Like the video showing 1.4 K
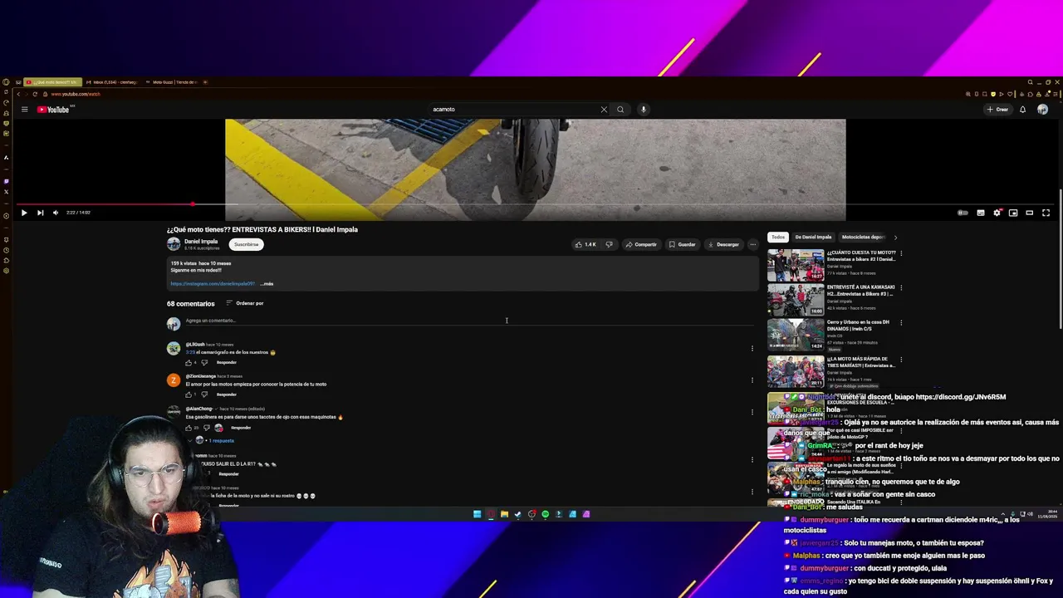This screenshot has width=1063, height=598. pos(586,244)
